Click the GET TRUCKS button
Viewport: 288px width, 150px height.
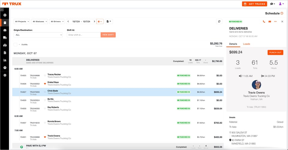pos(254,4)
